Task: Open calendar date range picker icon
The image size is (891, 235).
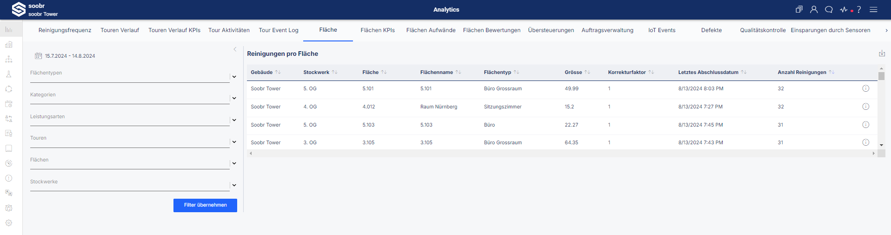Action: 38,56
